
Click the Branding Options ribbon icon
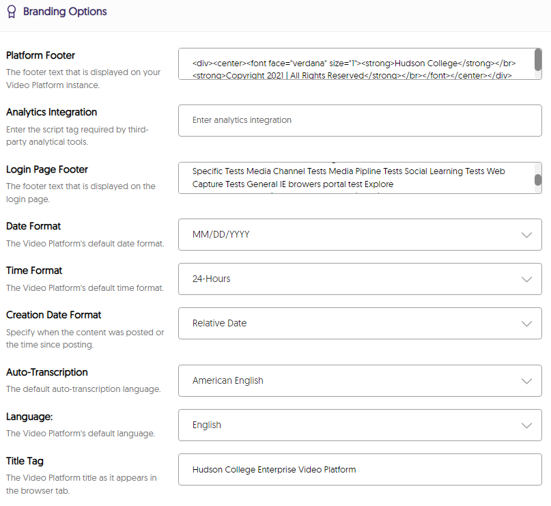coord(12,12)
